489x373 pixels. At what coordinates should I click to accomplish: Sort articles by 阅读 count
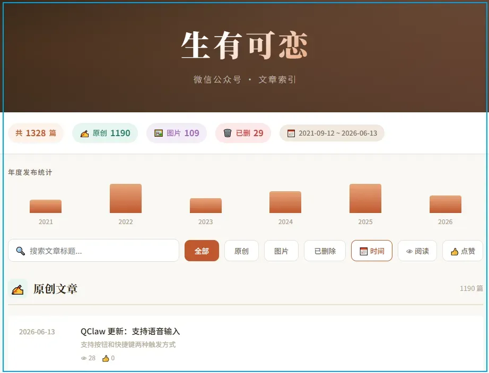tap(417, 251)
